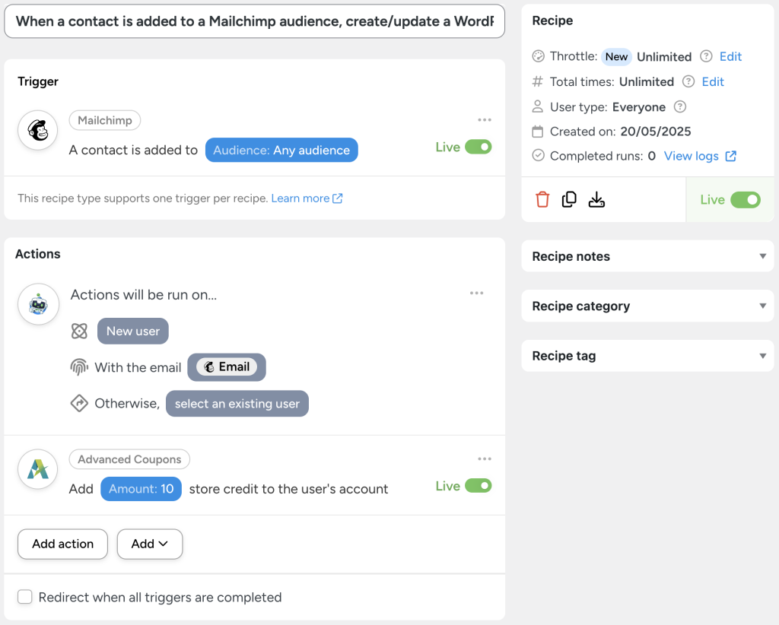This screenshot has height=625, width=779.
Task: Open the Throttle help question-mark icon
Action: pos(705,56)
